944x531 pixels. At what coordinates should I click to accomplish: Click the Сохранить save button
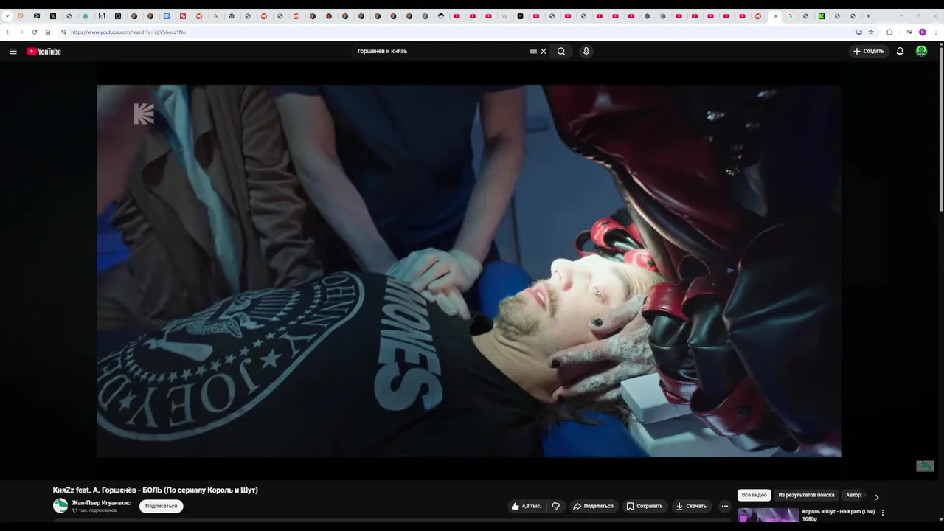(x=645, y=506)
